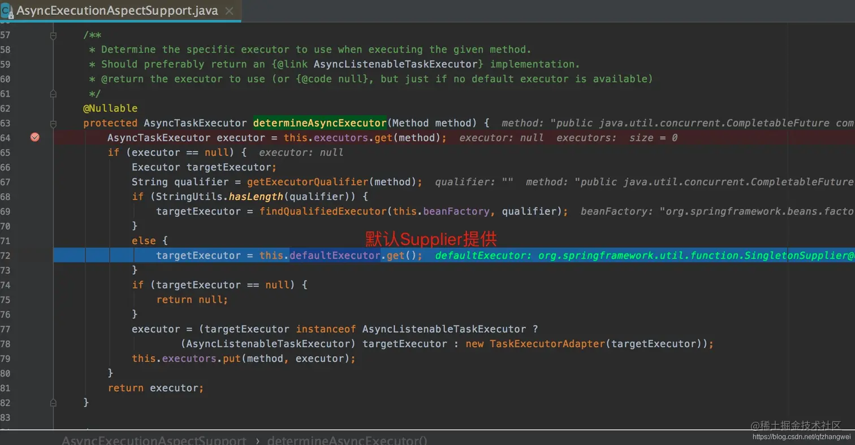
Task: Click the SingletonSupplier inline debug value on line 72
Action: point(645,255)
